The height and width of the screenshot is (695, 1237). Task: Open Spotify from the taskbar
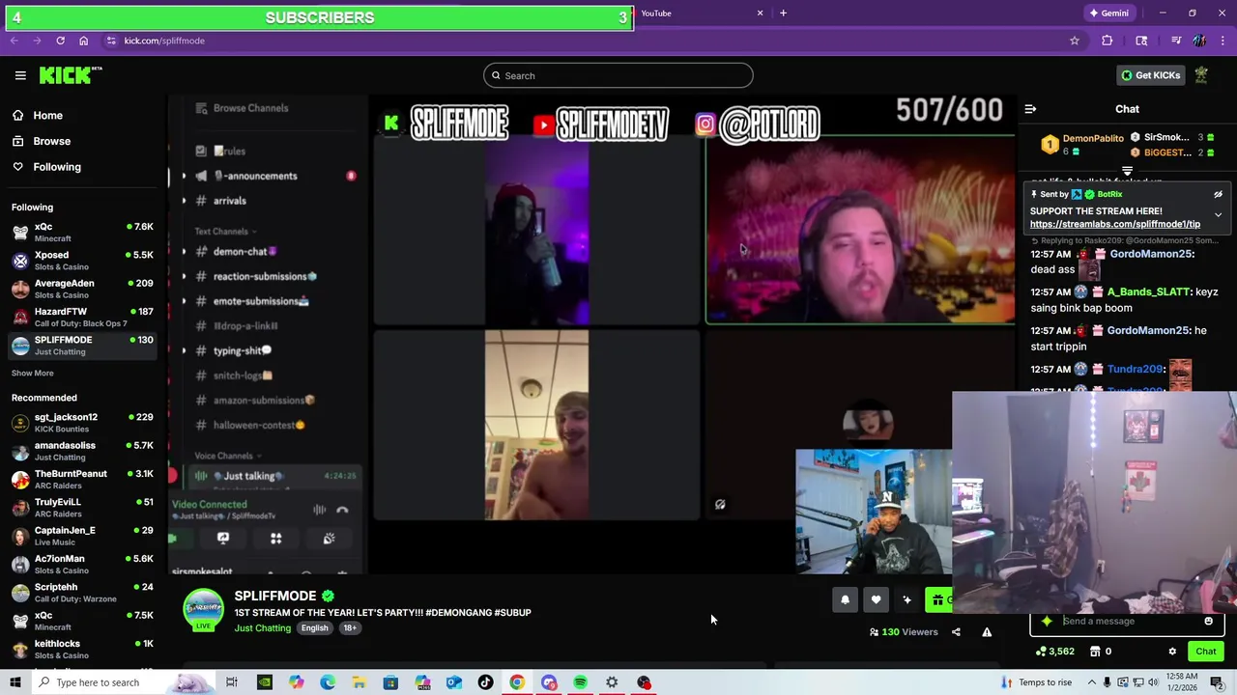click(580, 682)
